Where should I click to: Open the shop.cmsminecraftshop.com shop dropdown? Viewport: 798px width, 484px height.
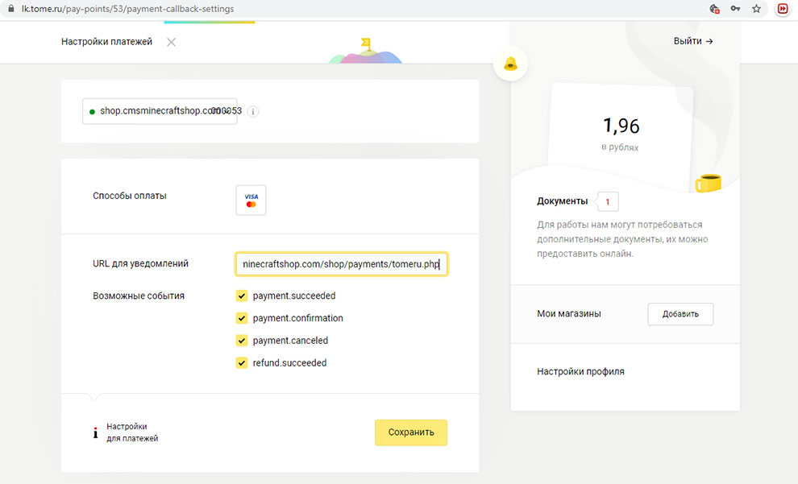160,111
